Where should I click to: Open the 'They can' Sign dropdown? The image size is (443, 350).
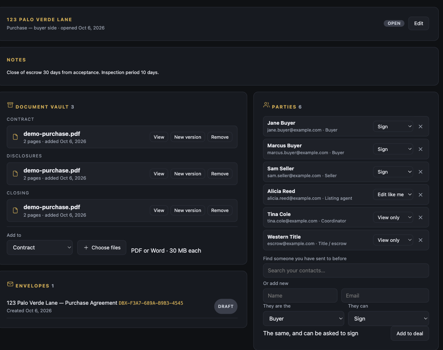pos(388,319)
